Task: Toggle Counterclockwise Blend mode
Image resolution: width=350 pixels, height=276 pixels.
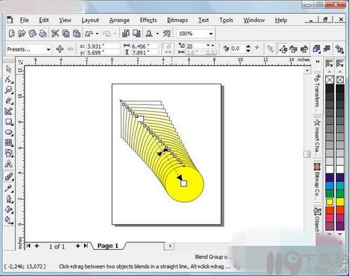Action: click(x=304, y=49)
